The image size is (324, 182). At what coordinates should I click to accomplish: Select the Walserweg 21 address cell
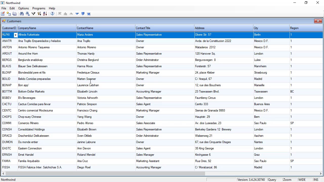(224, 136)
